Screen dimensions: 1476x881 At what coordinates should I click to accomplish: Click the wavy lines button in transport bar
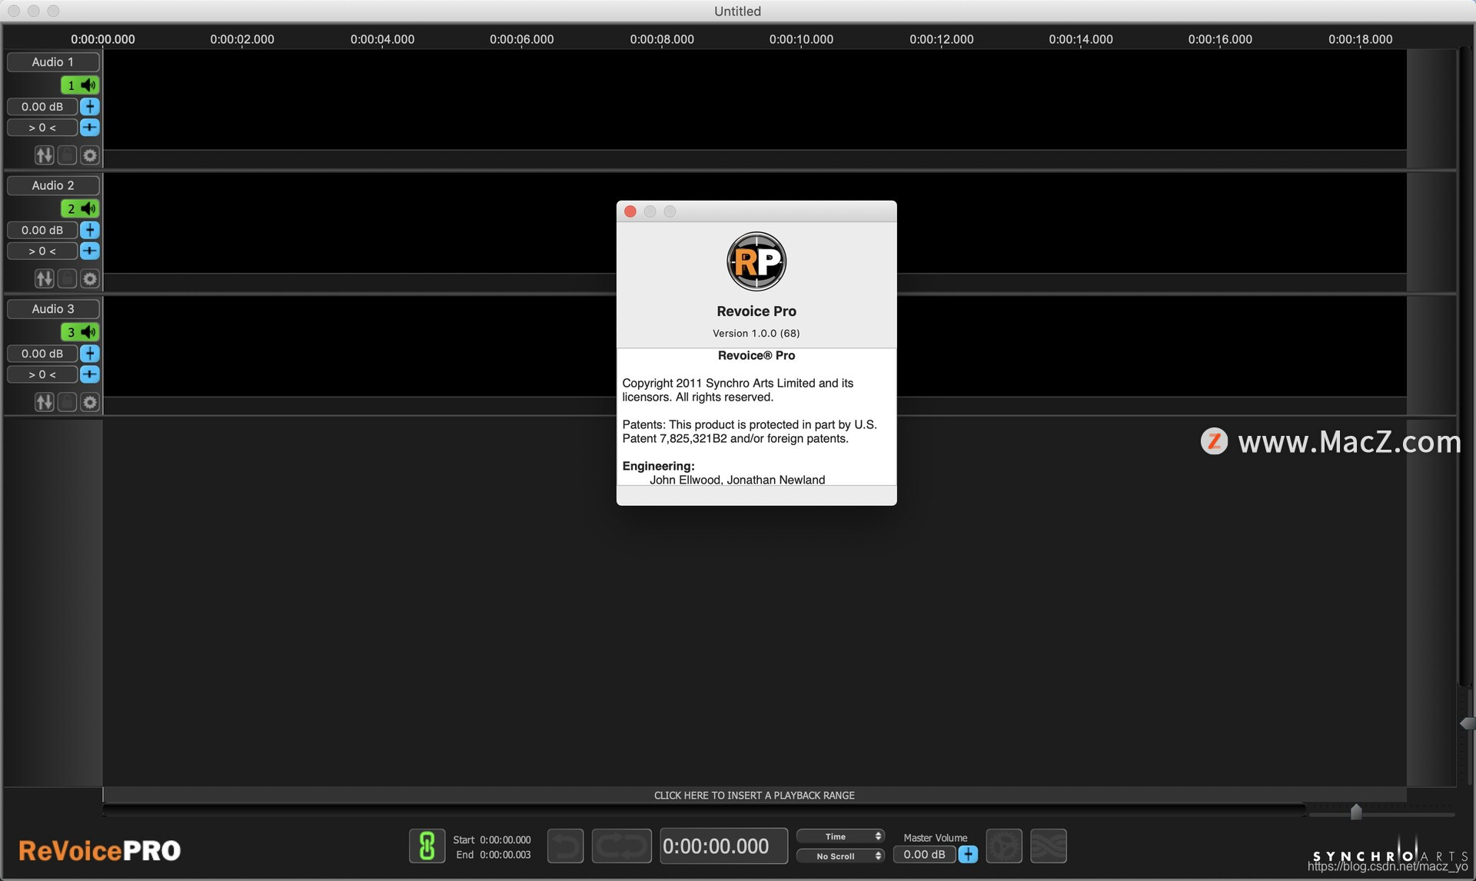[x=1049, y=846]
